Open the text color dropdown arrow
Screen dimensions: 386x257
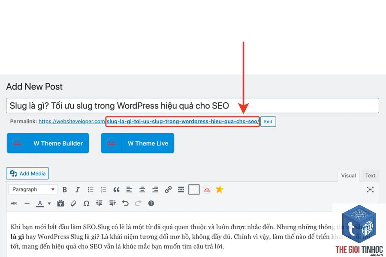[49, 203]
